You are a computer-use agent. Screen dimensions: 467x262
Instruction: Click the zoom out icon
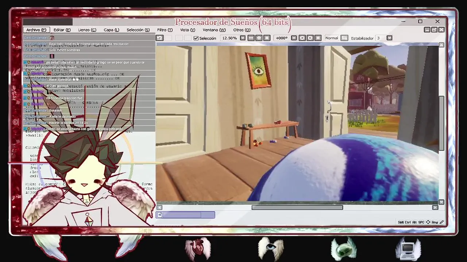251,38
